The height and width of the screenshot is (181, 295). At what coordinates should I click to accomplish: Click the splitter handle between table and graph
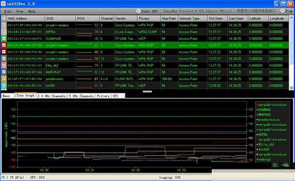coord(147,92)
